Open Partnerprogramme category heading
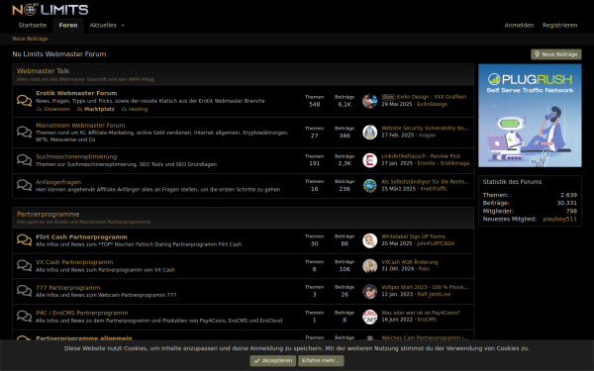The image size is (594, 371). 49,214
